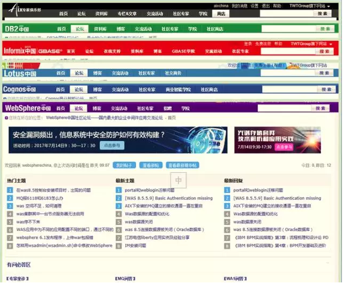The width and height of the screenshot is (343, 284).
Task: Open 商店 tab in AIX navigation
Action: (221, 13)
